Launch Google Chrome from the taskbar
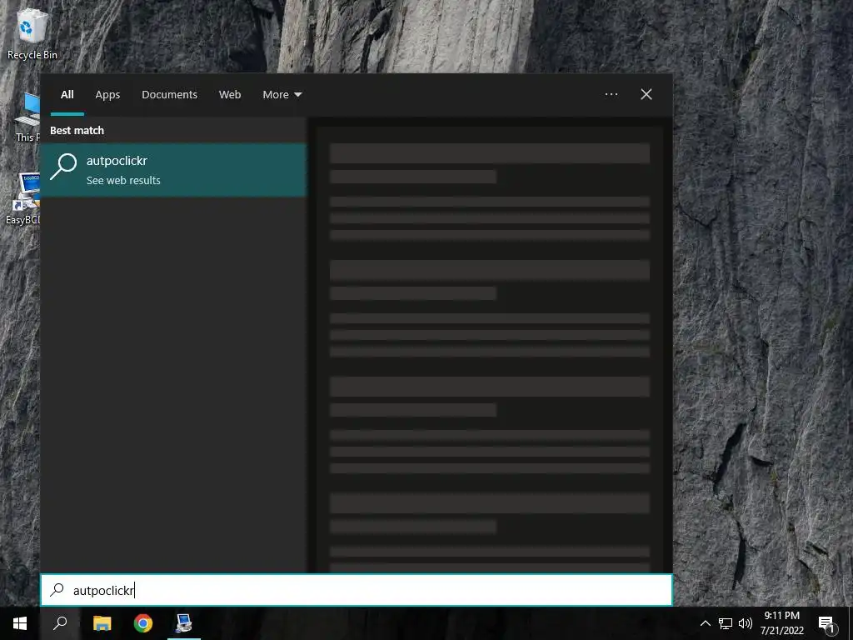 point(143,623)
